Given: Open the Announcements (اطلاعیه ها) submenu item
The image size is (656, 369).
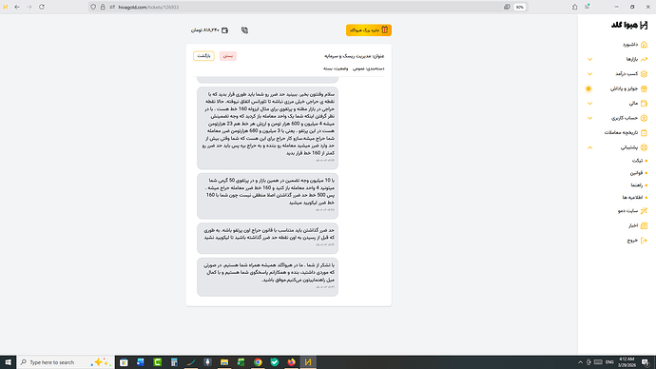Looking at the screenshot, I should (x=632, y=198).
